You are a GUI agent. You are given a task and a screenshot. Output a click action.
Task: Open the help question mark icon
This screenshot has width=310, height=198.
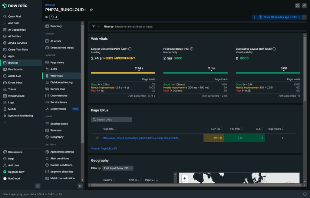pos(298,6)
